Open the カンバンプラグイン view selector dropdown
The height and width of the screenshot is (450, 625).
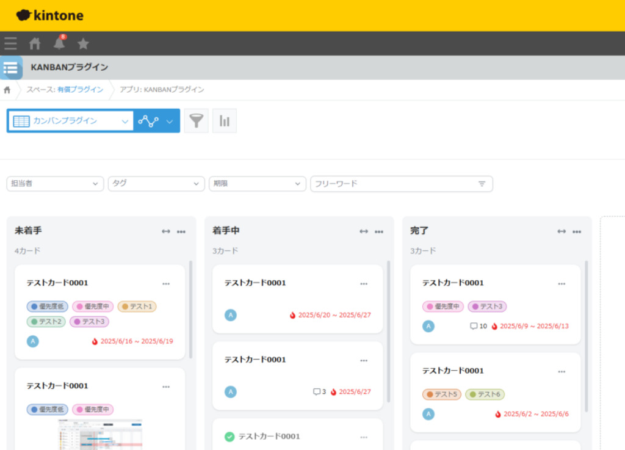click(x=71, y=121)
